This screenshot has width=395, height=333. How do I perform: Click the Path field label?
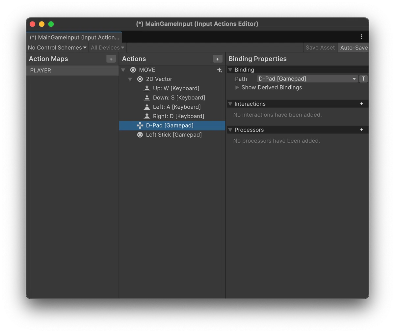point(241,79)
